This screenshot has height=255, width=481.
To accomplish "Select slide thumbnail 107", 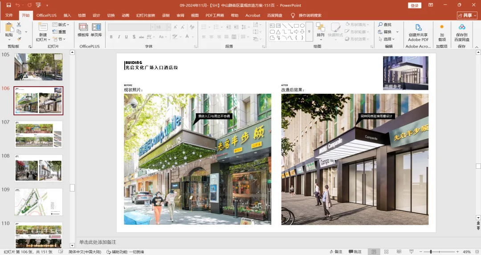I will pos(38,135).
